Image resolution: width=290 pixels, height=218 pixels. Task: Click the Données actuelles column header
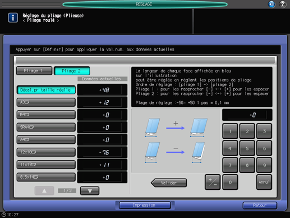pos(102,79)
